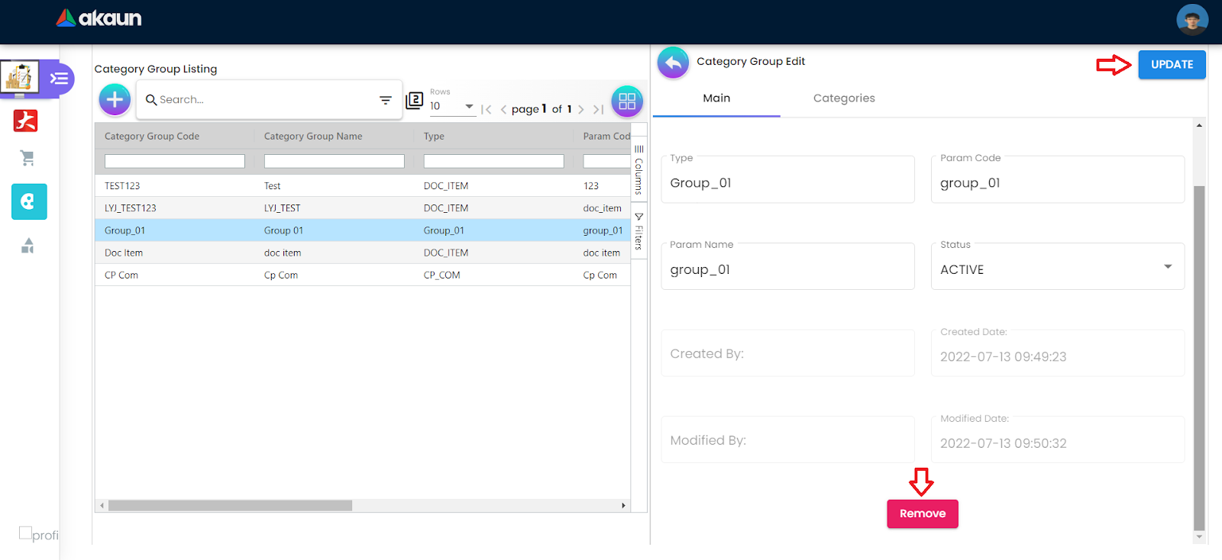Viewport: 1222px width, 560px height.
Task: Open the shopping cart sidebar icon
Action: (x=27, y=159)
